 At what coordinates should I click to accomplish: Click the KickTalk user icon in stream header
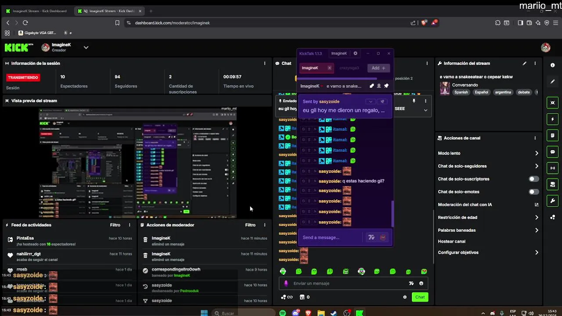pyautogui.click(x=379, y=86)
